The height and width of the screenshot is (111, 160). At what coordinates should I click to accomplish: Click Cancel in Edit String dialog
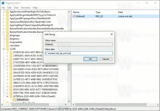click(x=106, y=59)
